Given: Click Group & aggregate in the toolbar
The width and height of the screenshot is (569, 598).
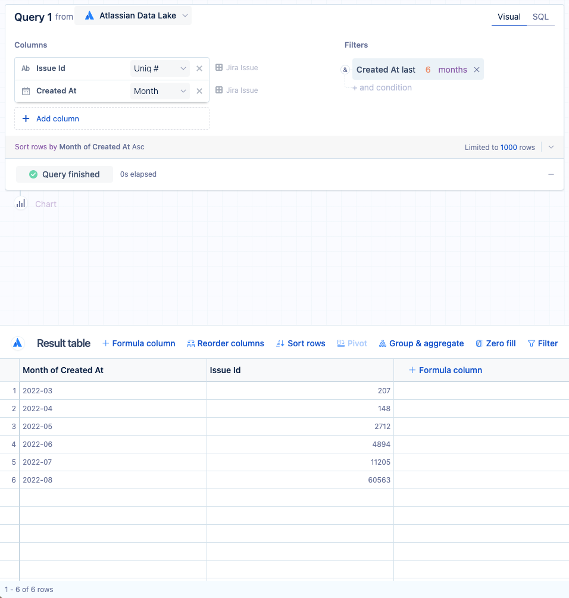Looking at the screenshot, I should [x=421, y=343].
